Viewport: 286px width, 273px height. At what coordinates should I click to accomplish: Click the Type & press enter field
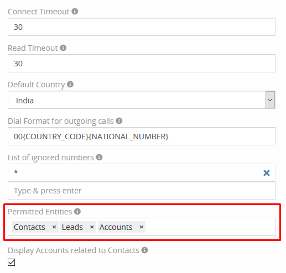click(x=142, y=191)
